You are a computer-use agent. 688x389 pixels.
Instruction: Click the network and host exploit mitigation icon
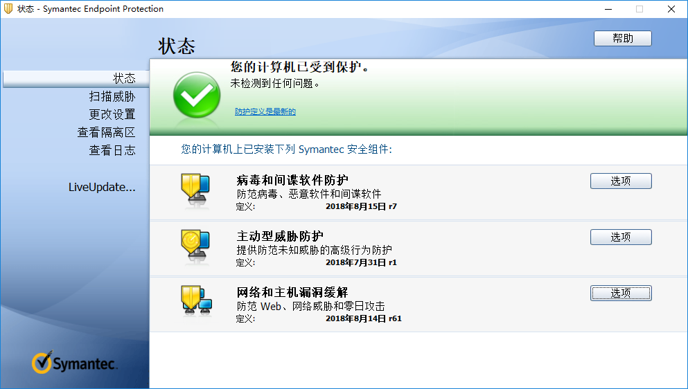coord(197,301)
